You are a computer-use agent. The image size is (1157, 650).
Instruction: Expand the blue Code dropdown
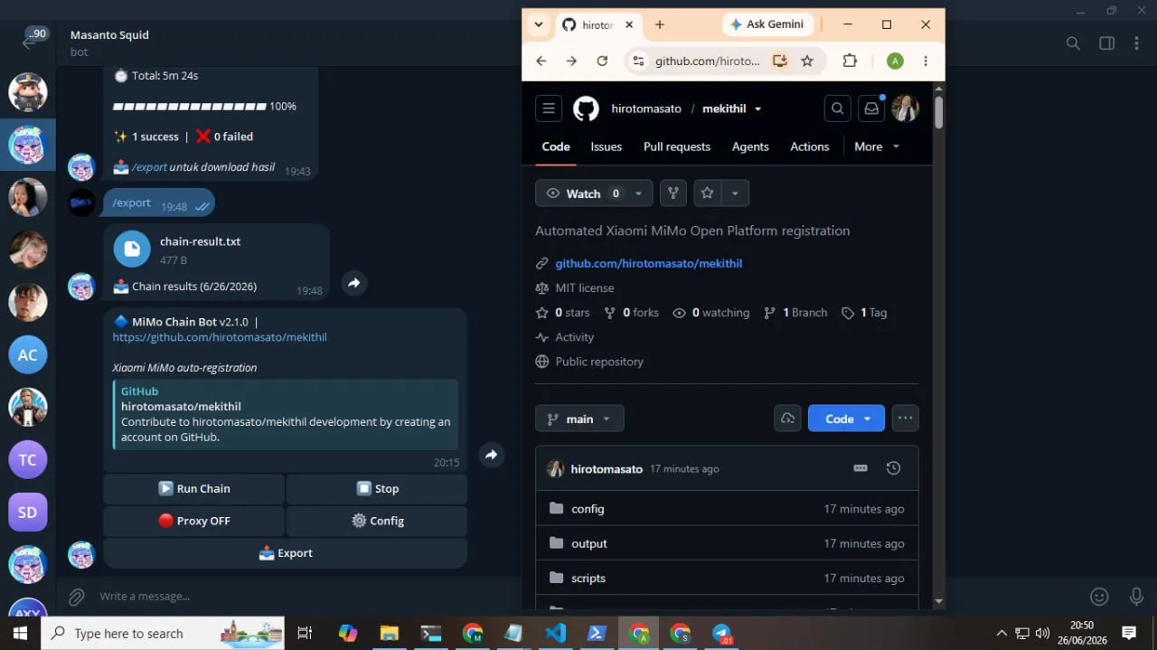tap(846, 419)
